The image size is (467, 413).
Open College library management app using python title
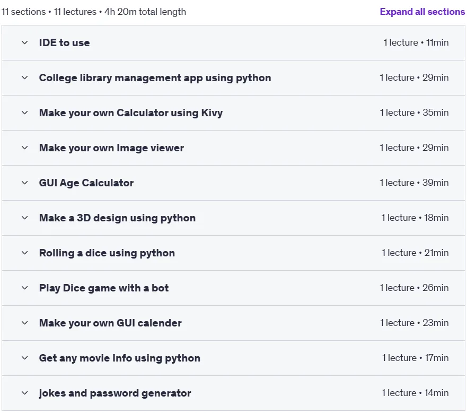(155, 78)
